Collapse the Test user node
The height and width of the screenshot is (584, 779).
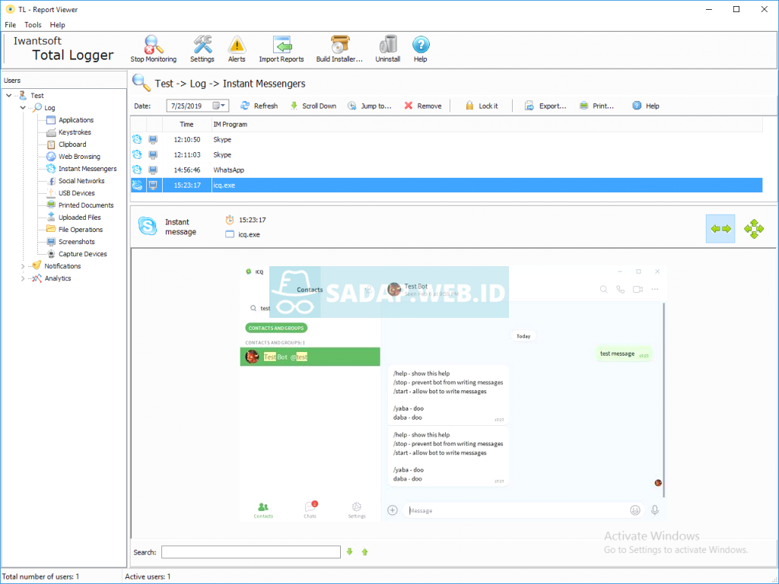click(9, 95)
